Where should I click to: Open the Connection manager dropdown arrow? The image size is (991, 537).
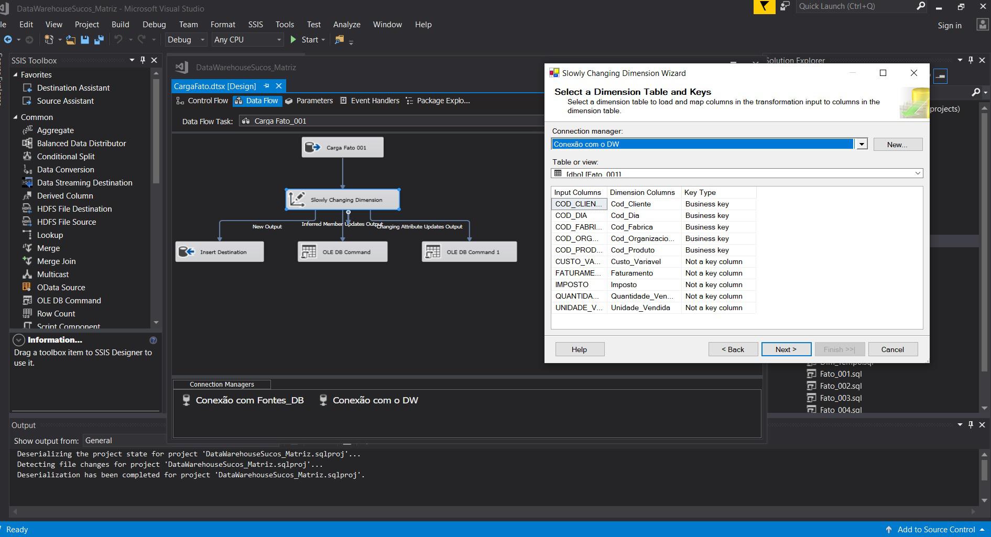coord(862,144)
